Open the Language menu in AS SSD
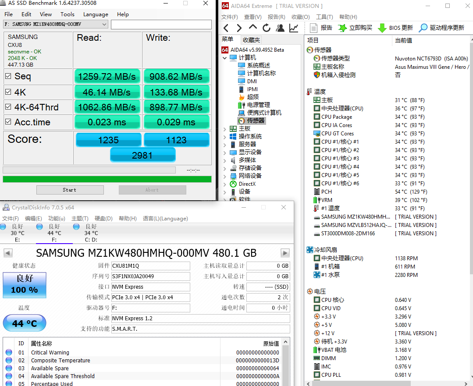The height and width of the screenshot is (386, 473). 96,14
